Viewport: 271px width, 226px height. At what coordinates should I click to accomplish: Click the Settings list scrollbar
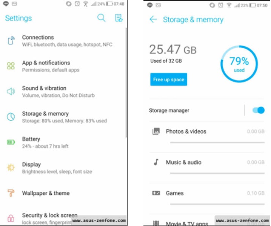(126, 83)
